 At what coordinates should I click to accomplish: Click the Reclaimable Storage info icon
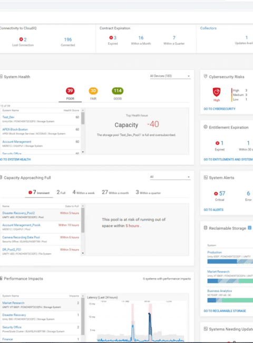249,228
